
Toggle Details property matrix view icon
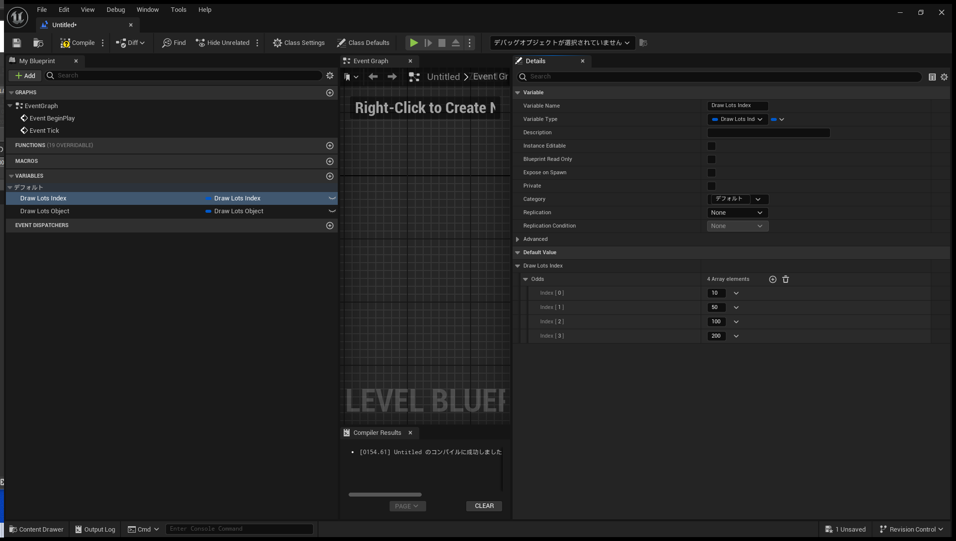tap(932, 77)
